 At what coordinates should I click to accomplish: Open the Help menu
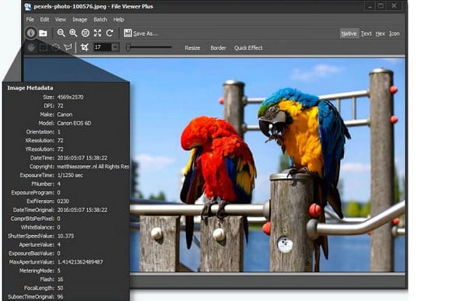pyautogui.click(x=118, y=19)
